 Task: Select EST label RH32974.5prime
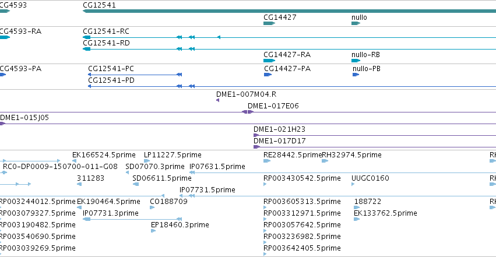click(x=352, y=155)
